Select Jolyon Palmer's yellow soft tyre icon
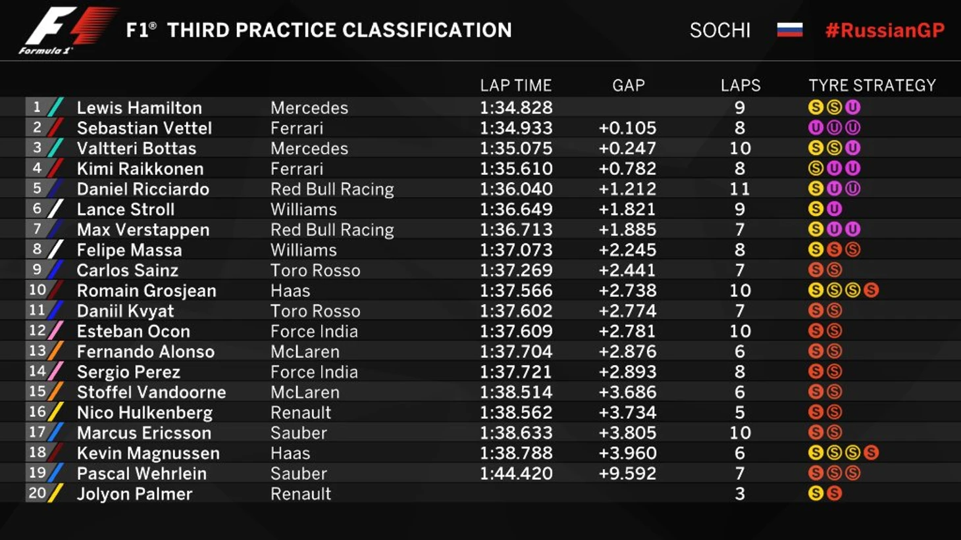Image resolution: width=961 pixels, height=540 pixels. point(816,493)
